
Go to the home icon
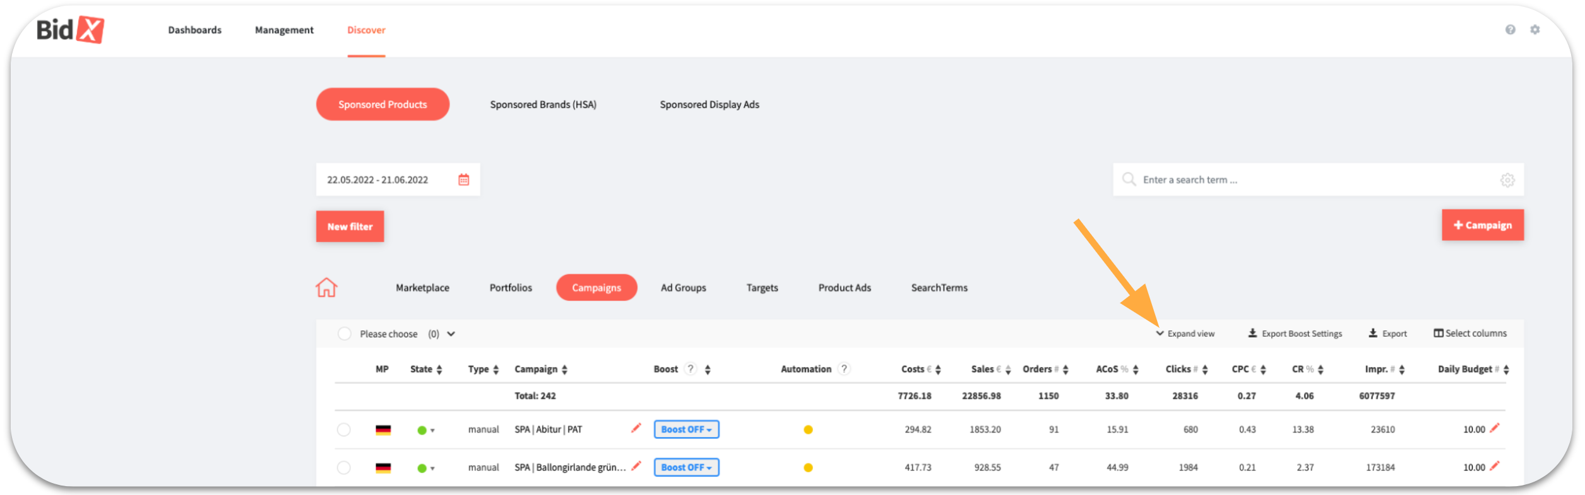(x=326, y=288)
